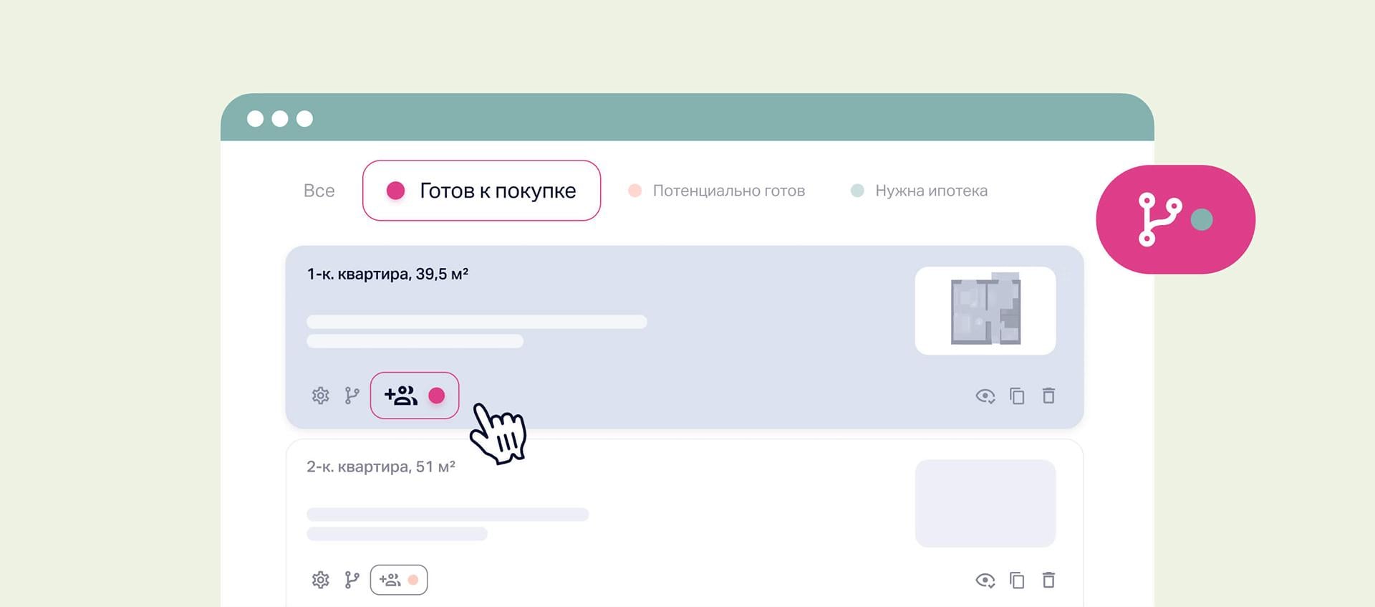The image size is (1375, 607).
Task: Click add-audience button on 2-к. квартира card
Action: [x=399, y=580]
